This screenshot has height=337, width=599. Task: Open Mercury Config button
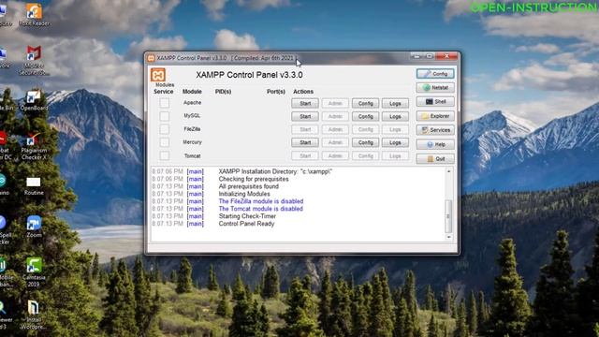[365, 142]
